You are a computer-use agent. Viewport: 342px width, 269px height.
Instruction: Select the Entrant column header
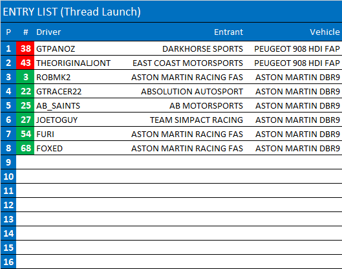click(228, 32)
